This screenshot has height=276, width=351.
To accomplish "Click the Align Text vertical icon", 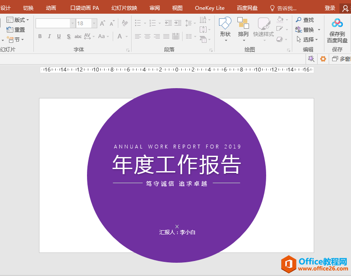I will [x=203, y=29].
